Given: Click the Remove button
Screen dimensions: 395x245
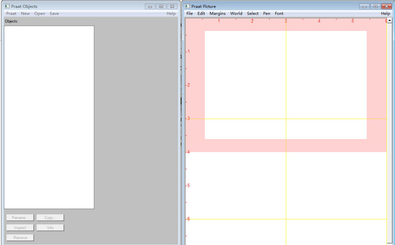Looking at the screenshot, I should (20, 238).
